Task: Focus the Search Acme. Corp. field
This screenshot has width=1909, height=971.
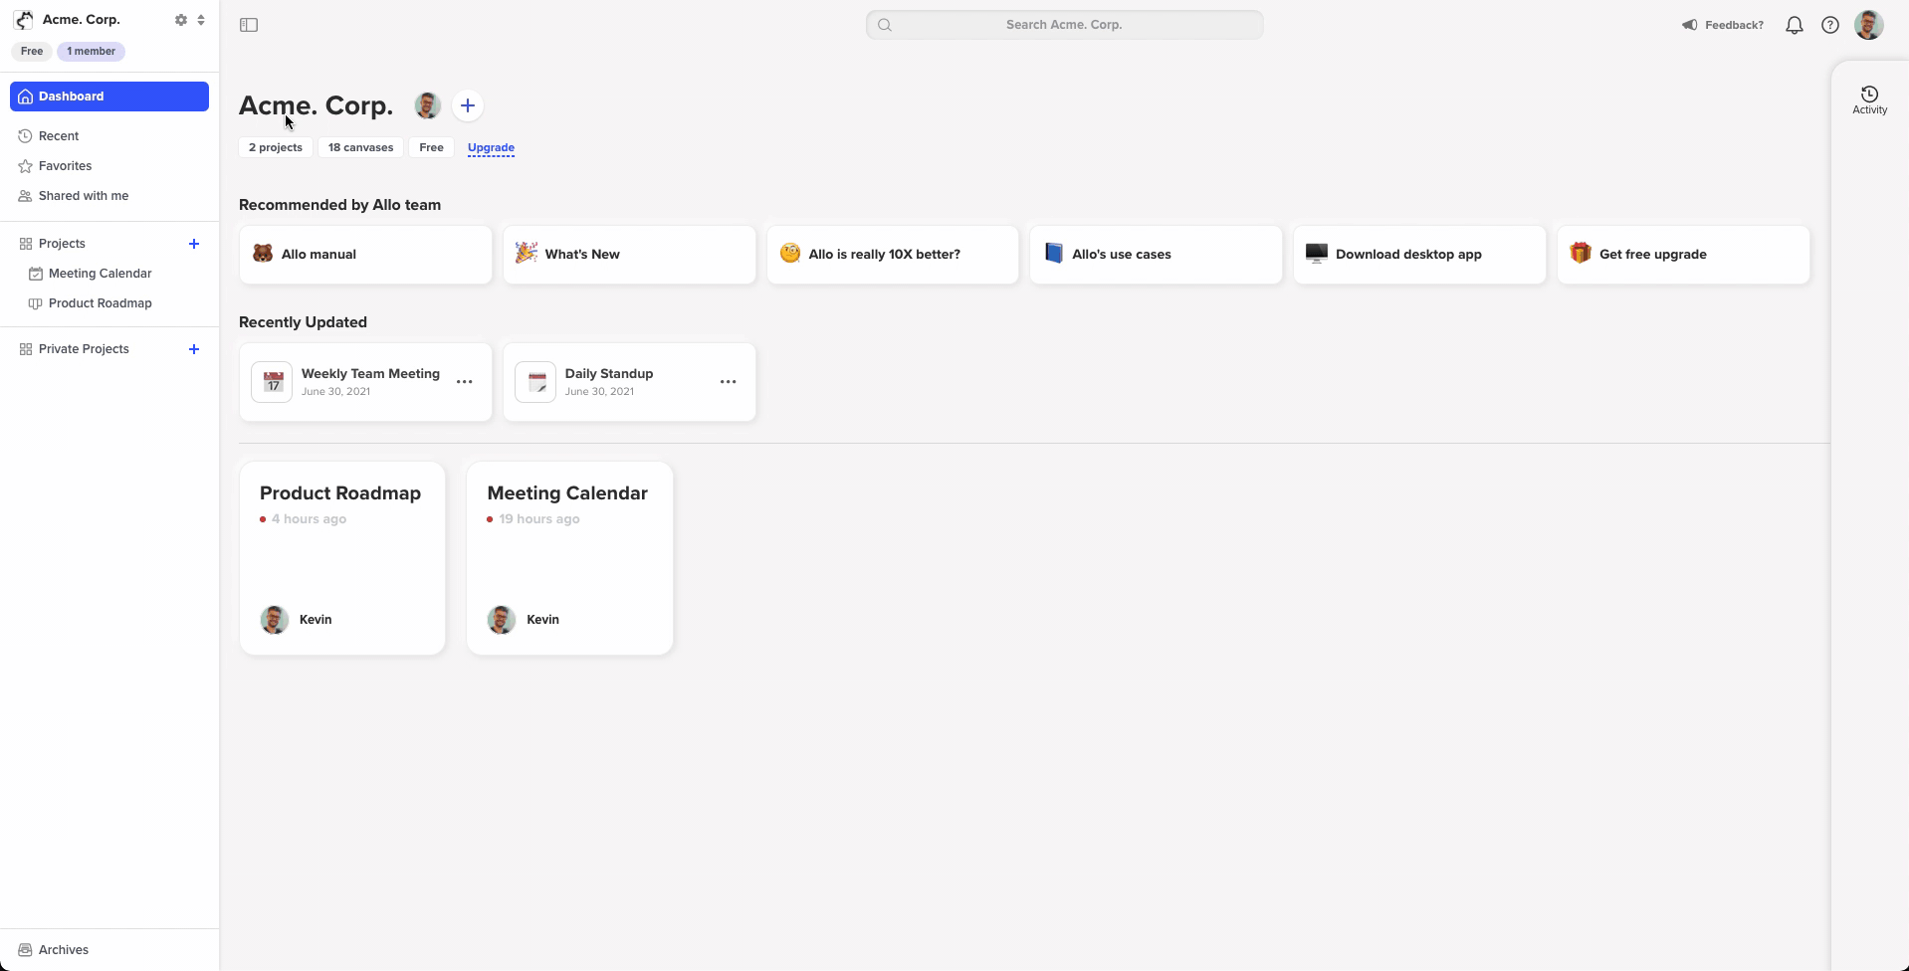Action: (1064, 25)
